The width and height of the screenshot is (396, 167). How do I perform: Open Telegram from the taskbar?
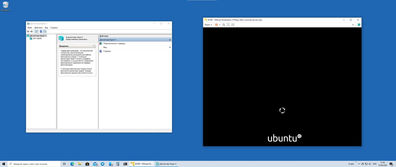click(102, 164)
